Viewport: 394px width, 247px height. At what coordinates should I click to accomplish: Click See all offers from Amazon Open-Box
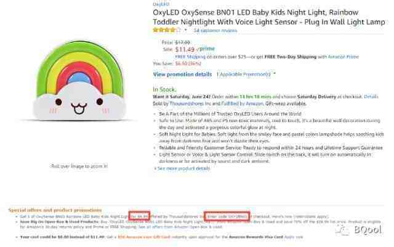tap(180, 227)
